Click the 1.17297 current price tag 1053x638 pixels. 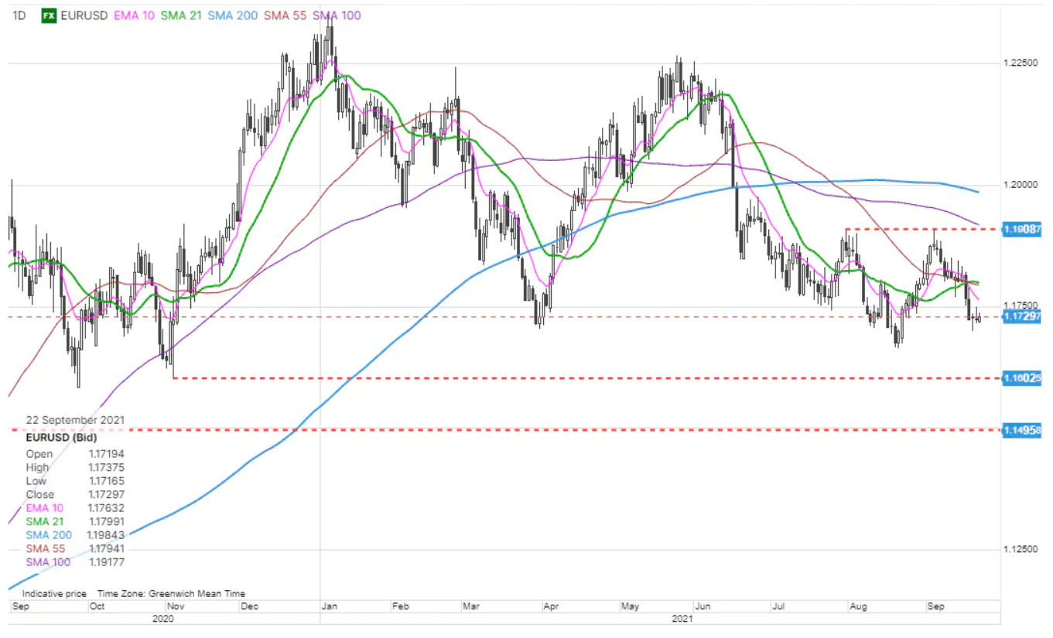tap(1021, 316)
